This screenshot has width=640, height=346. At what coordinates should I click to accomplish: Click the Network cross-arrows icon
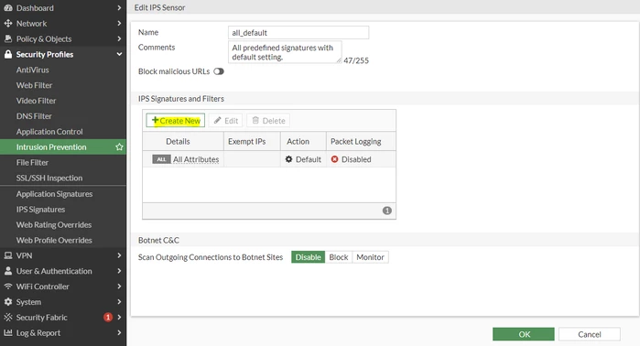[x=8, y=23]
